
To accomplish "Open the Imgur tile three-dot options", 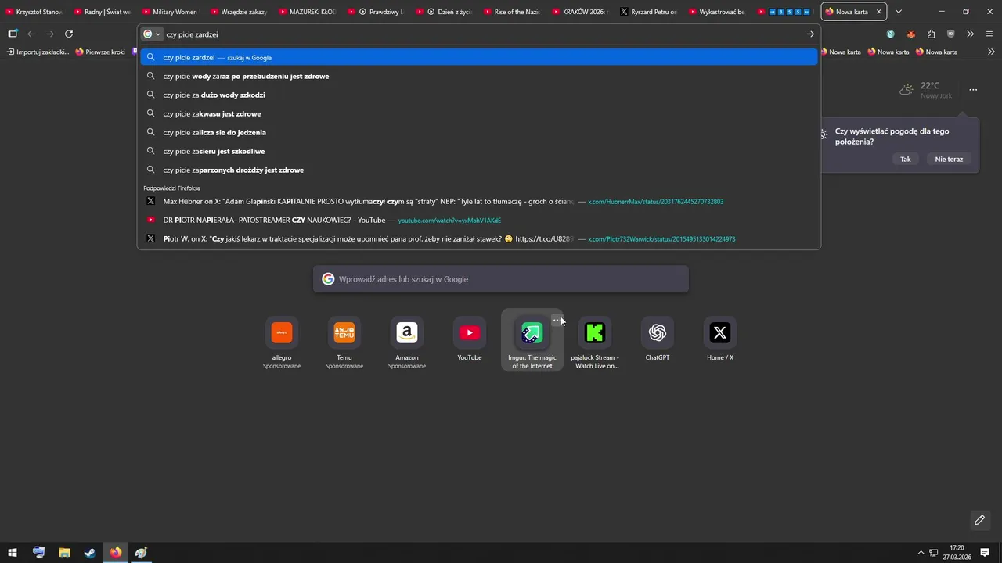I will [556, 320].
